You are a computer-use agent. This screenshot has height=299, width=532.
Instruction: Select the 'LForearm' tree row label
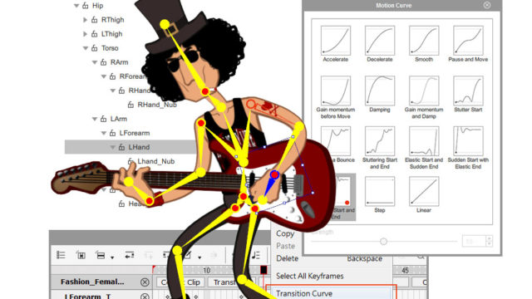click(135, 133)
